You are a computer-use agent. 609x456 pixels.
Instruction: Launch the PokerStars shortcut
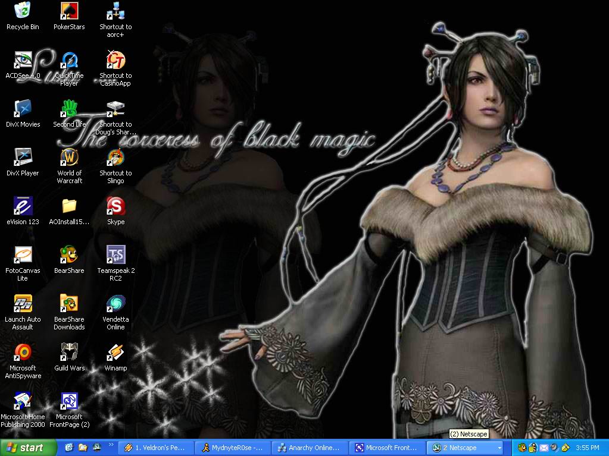[69, 12]
